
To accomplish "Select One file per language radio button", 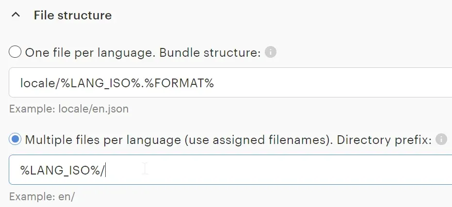I will [15, 52].
